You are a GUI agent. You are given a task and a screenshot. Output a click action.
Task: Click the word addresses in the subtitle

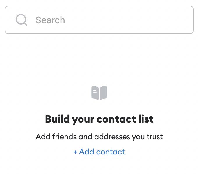[x=112, y=137]
